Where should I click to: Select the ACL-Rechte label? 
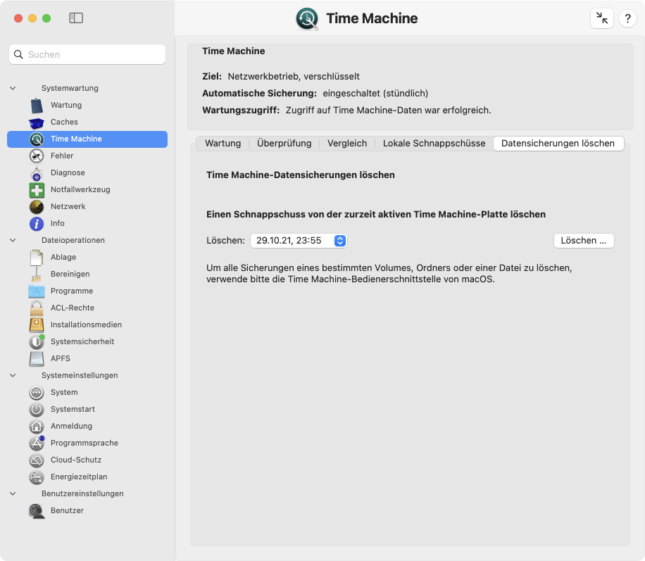point(73,308)
